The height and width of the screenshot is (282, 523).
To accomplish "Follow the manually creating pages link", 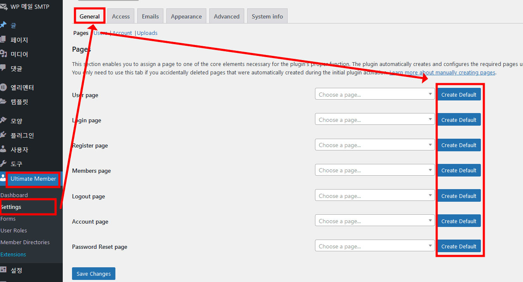I will pyautogui.click(x=442, y=72).
